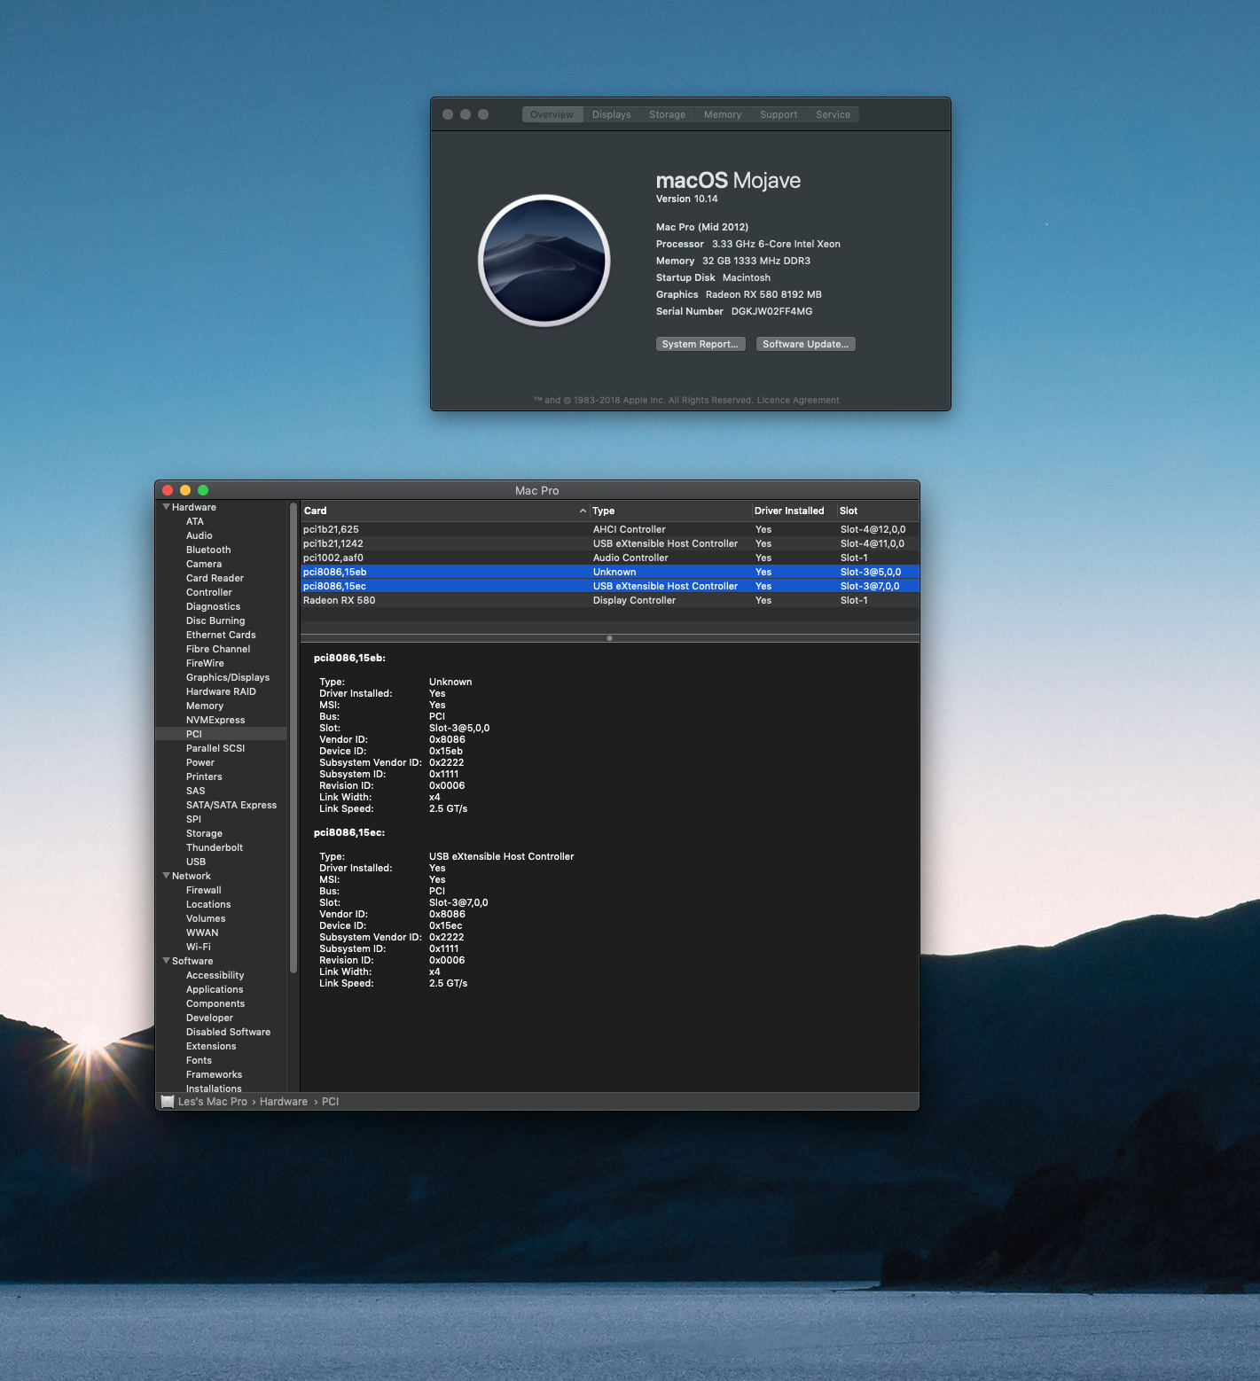Select Disabled Software in the sidebar
Screen dimensions: 1260x1381
click(x=228, y=1032)
